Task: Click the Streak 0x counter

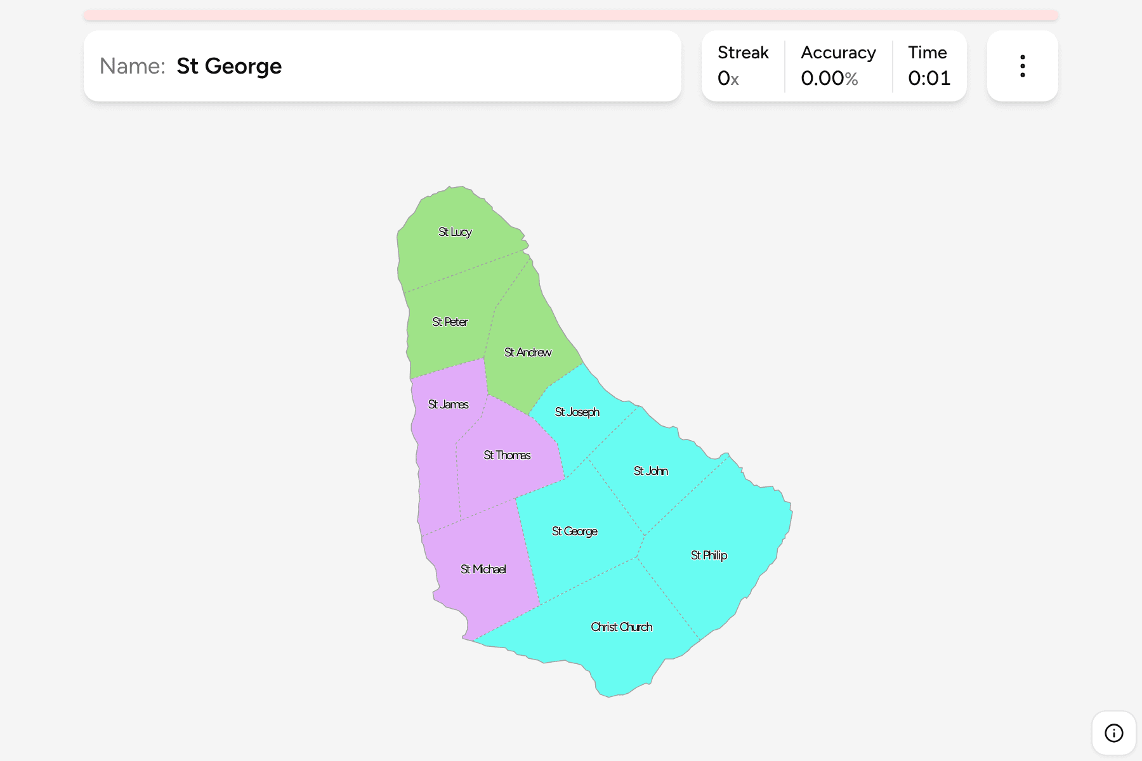Action: [x=743, y=66]
